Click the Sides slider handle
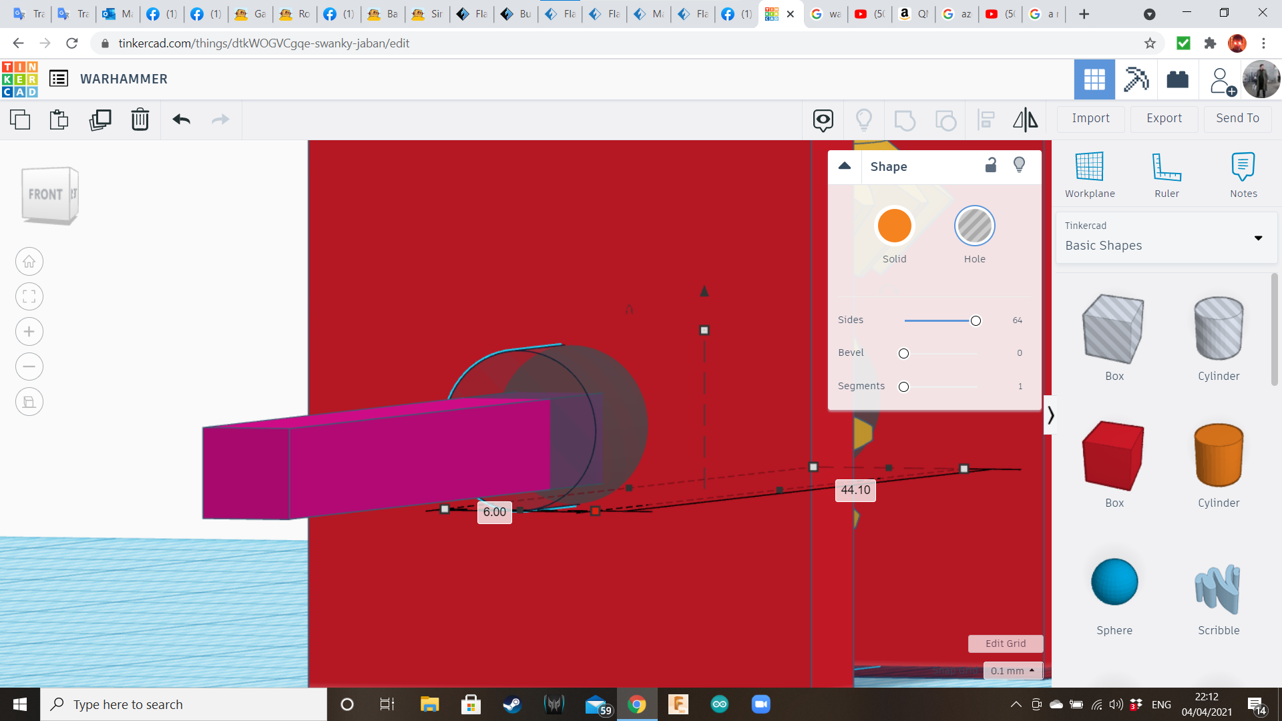The height and width of the screenshot is (721, 1282). [x=976, y=321]
